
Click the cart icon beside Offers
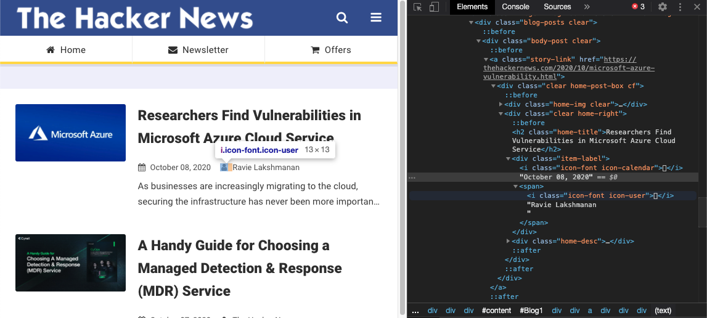[315, 50]
